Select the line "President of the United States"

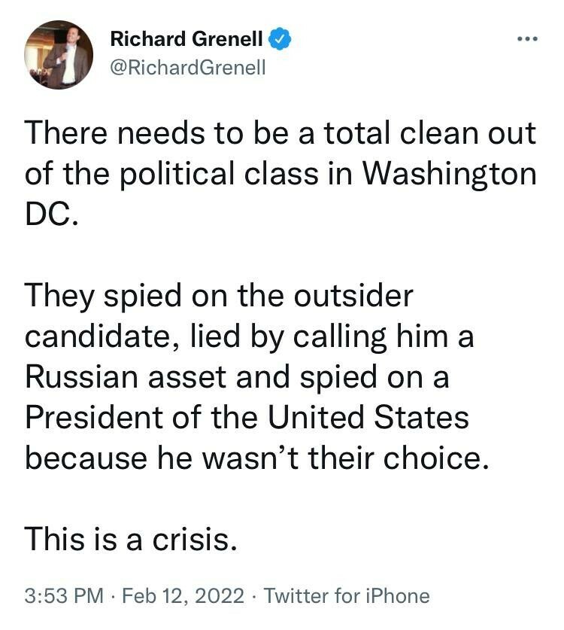pos(247,416)
